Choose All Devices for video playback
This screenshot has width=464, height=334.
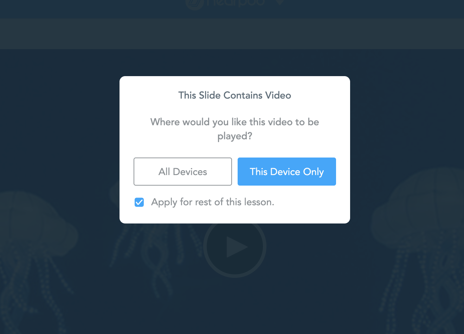pos(183,172)
